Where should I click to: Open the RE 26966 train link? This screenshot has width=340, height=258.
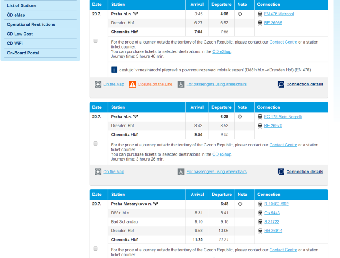point(273,23)
